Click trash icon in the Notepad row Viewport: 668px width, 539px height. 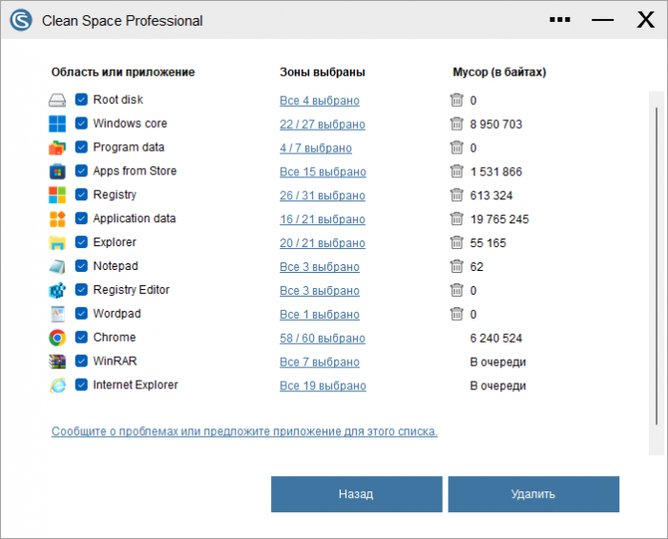pyautogui.click(x=456, y=267)
